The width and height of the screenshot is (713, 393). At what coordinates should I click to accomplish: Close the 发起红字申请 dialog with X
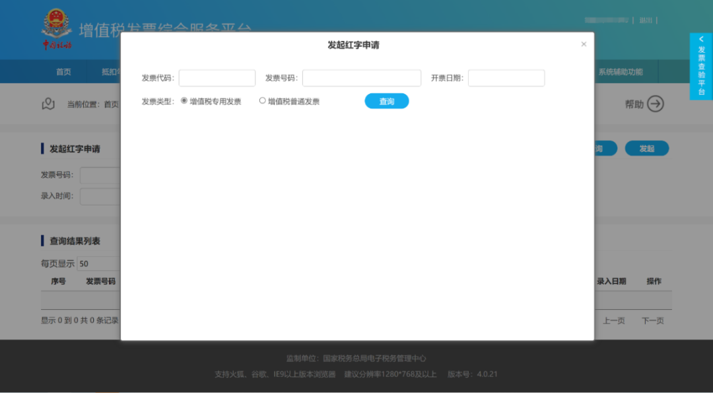584,44
